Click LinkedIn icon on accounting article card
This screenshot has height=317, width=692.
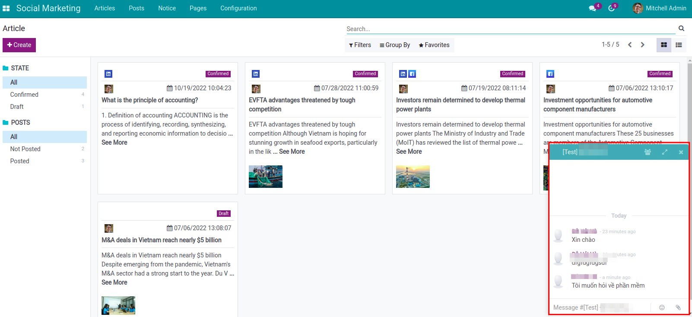click(108, 74)
